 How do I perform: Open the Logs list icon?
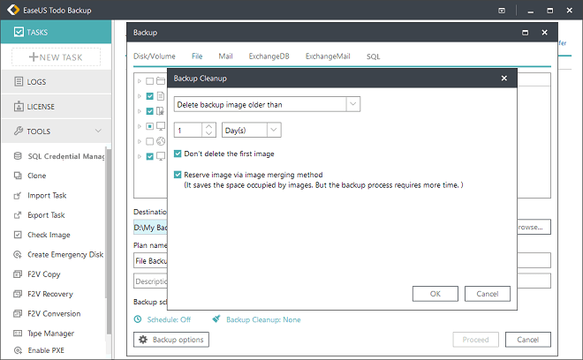(19, 81)
